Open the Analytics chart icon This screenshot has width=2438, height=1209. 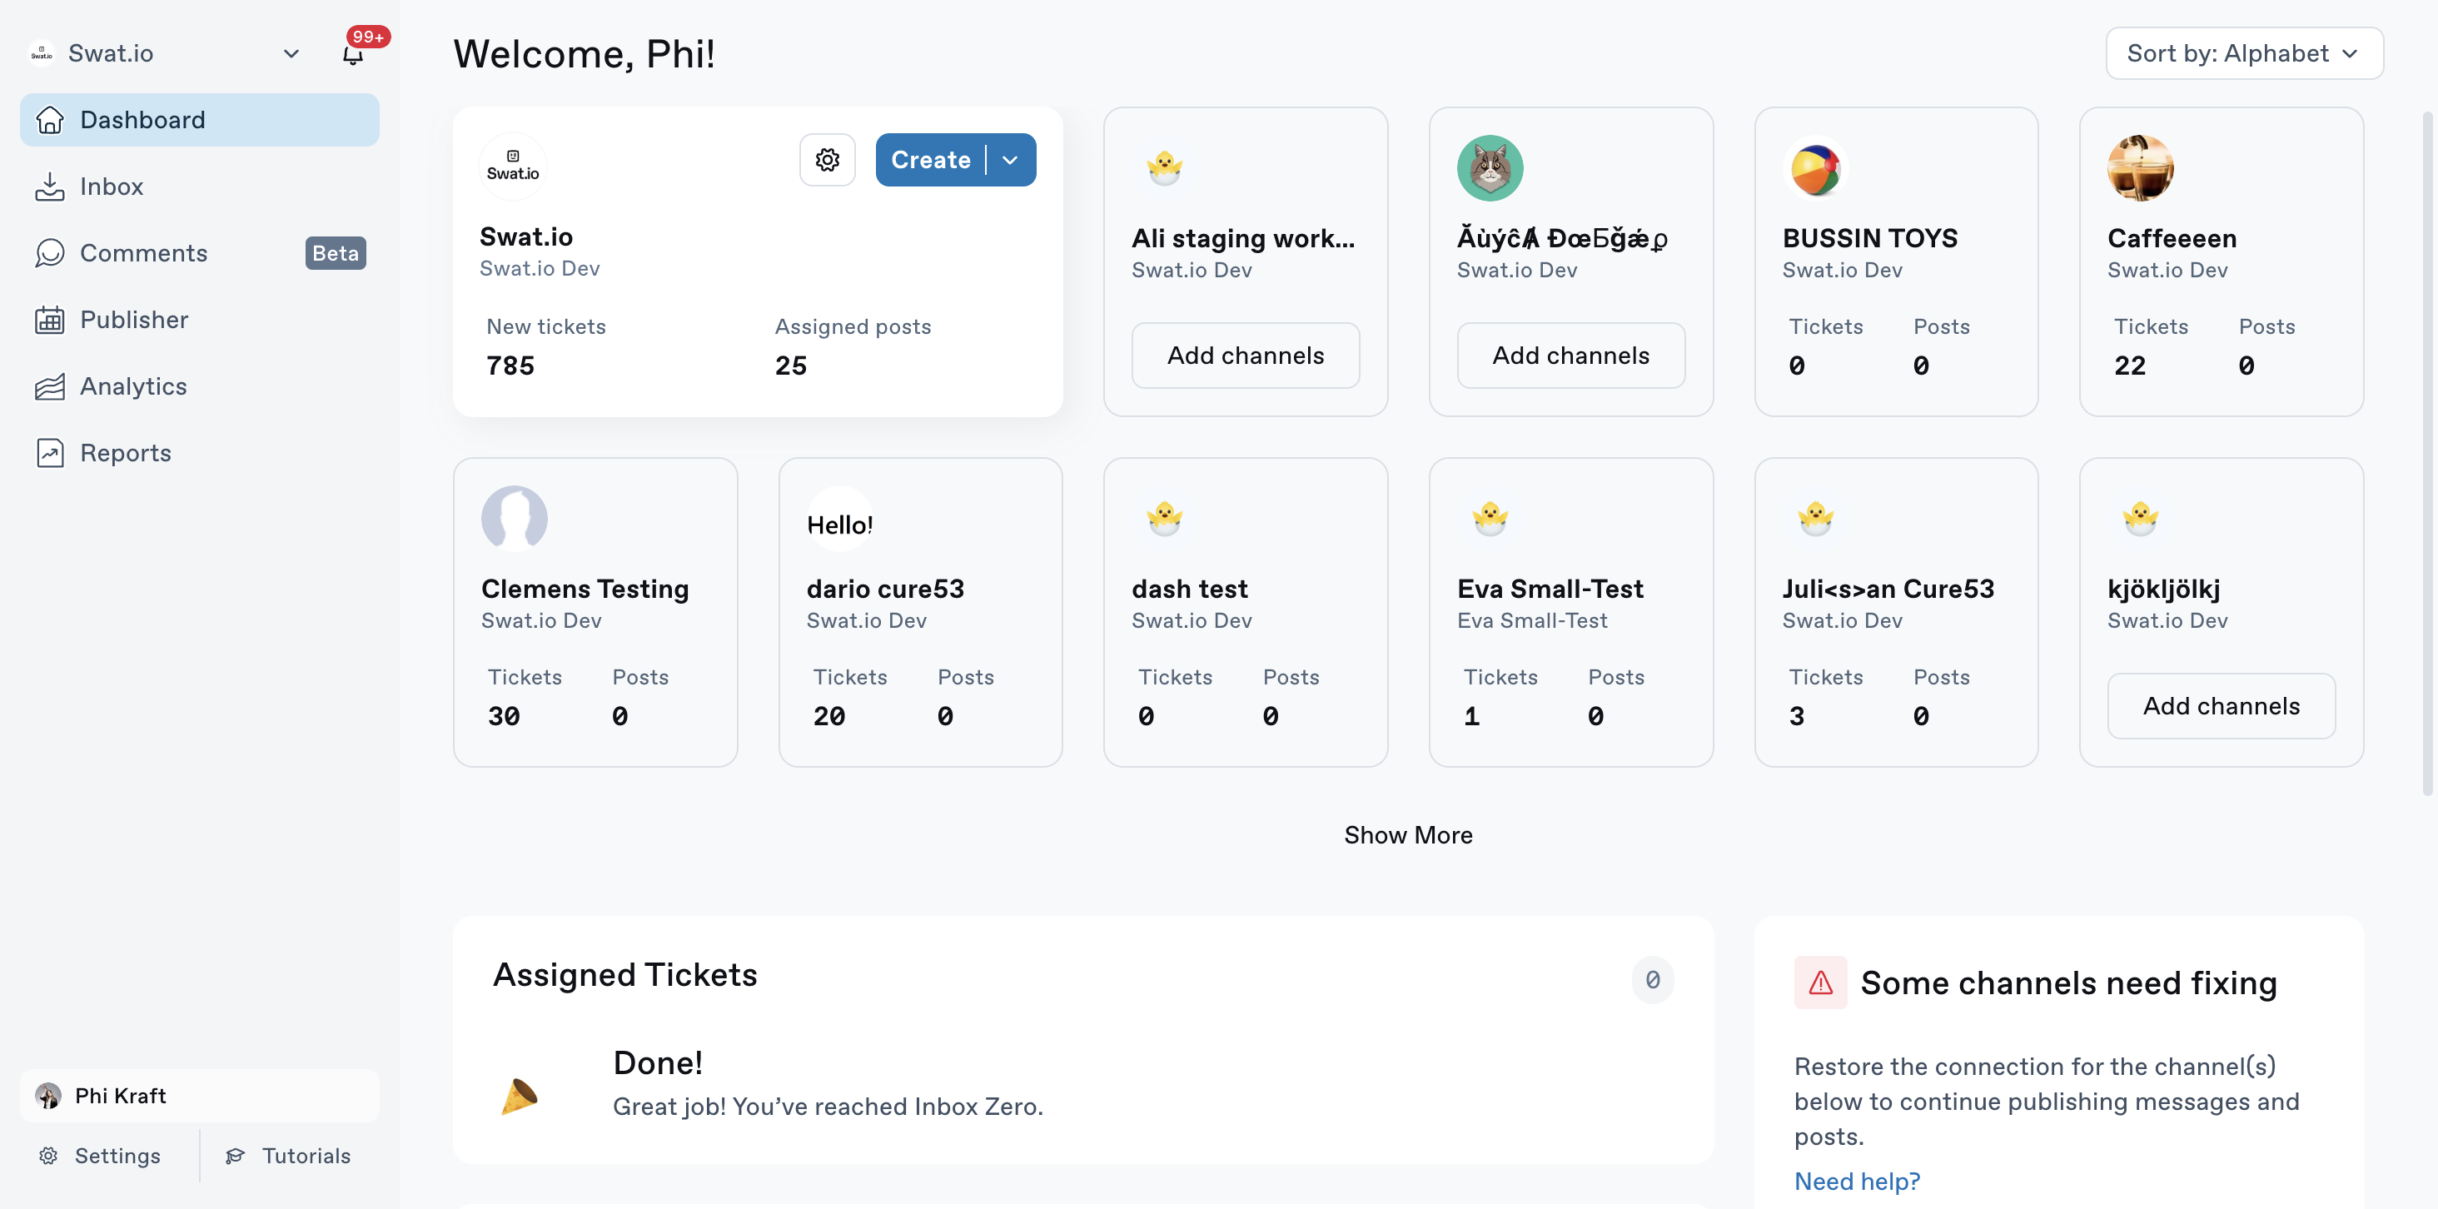(x=49, y=386)
